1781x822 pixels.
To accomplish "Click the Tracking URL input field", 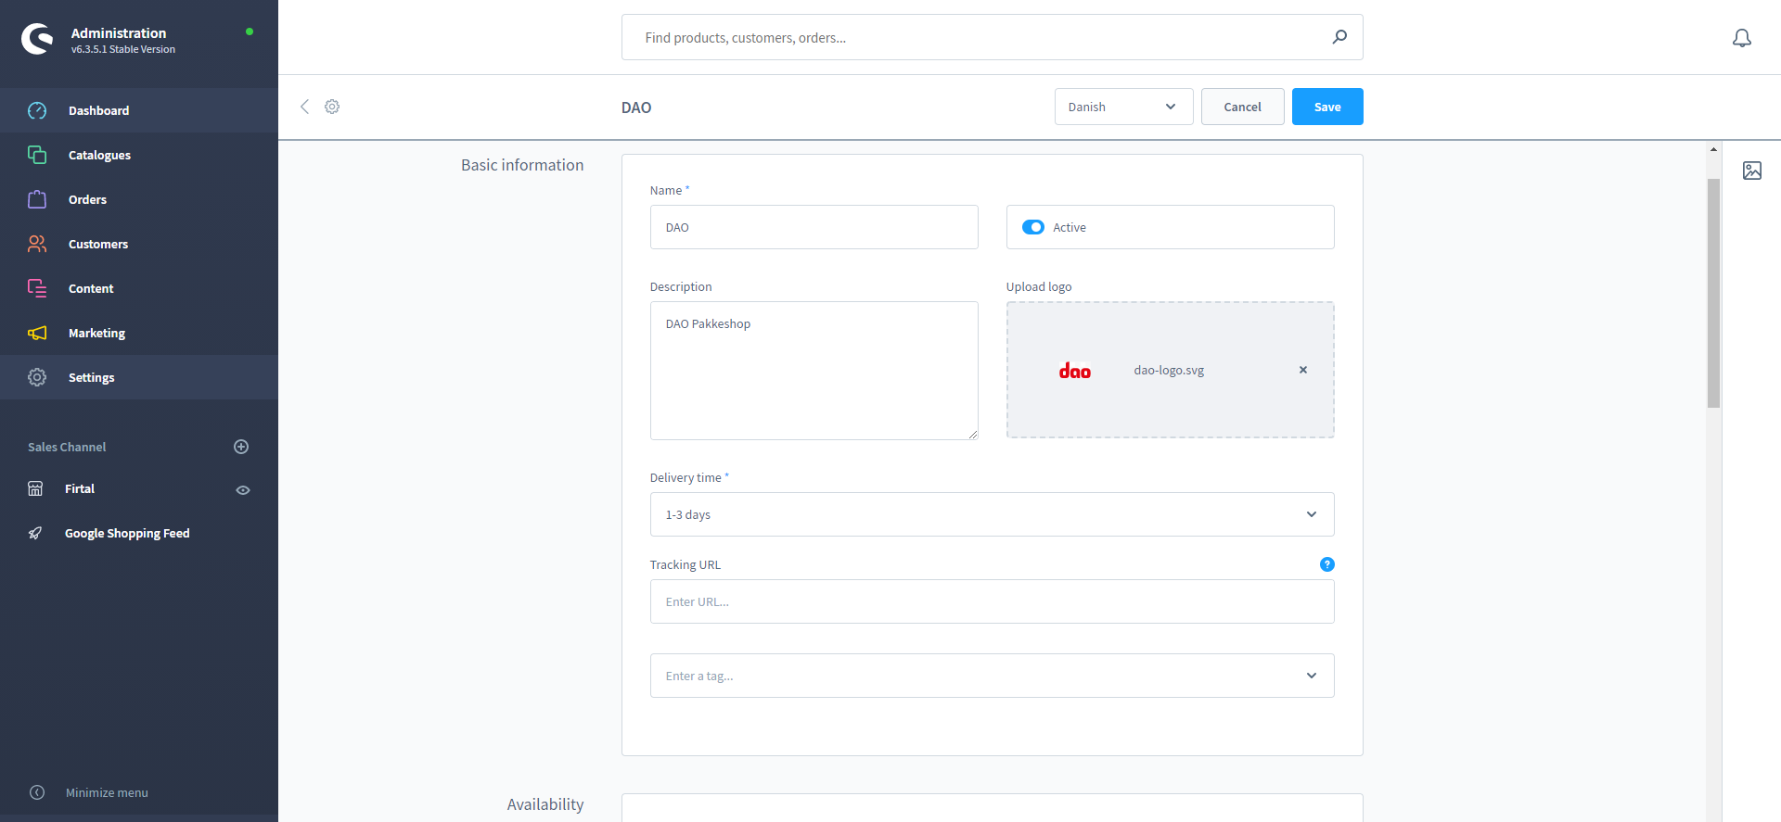I will click(992, 601).
